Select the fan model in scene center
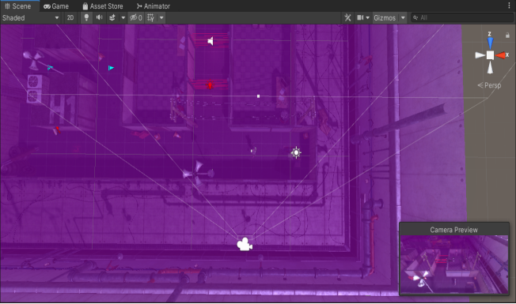This screenshot has height=304, width=516. click(x=198, y=174)
